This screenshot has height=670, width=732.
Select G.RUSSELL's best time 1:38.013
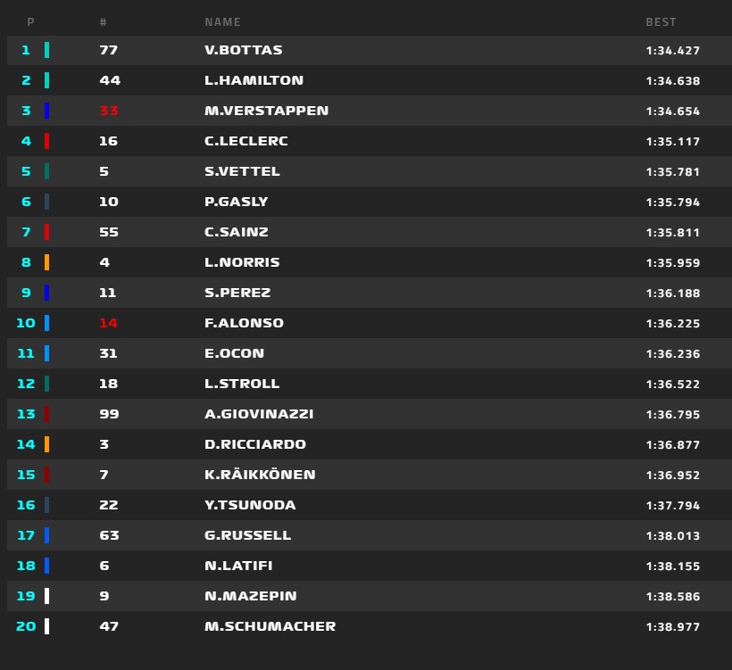[x=673, y=535]
